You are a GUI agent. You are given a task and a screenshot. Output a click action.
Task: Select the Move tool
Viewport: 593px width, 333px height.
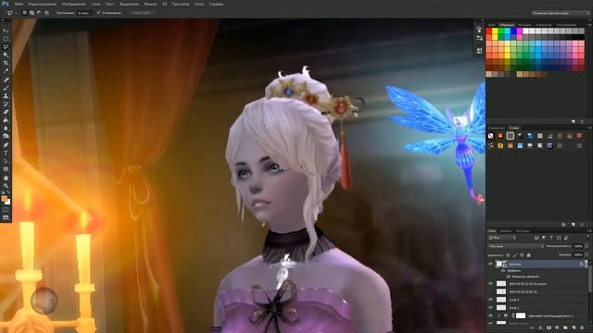[x=6, y=31]
